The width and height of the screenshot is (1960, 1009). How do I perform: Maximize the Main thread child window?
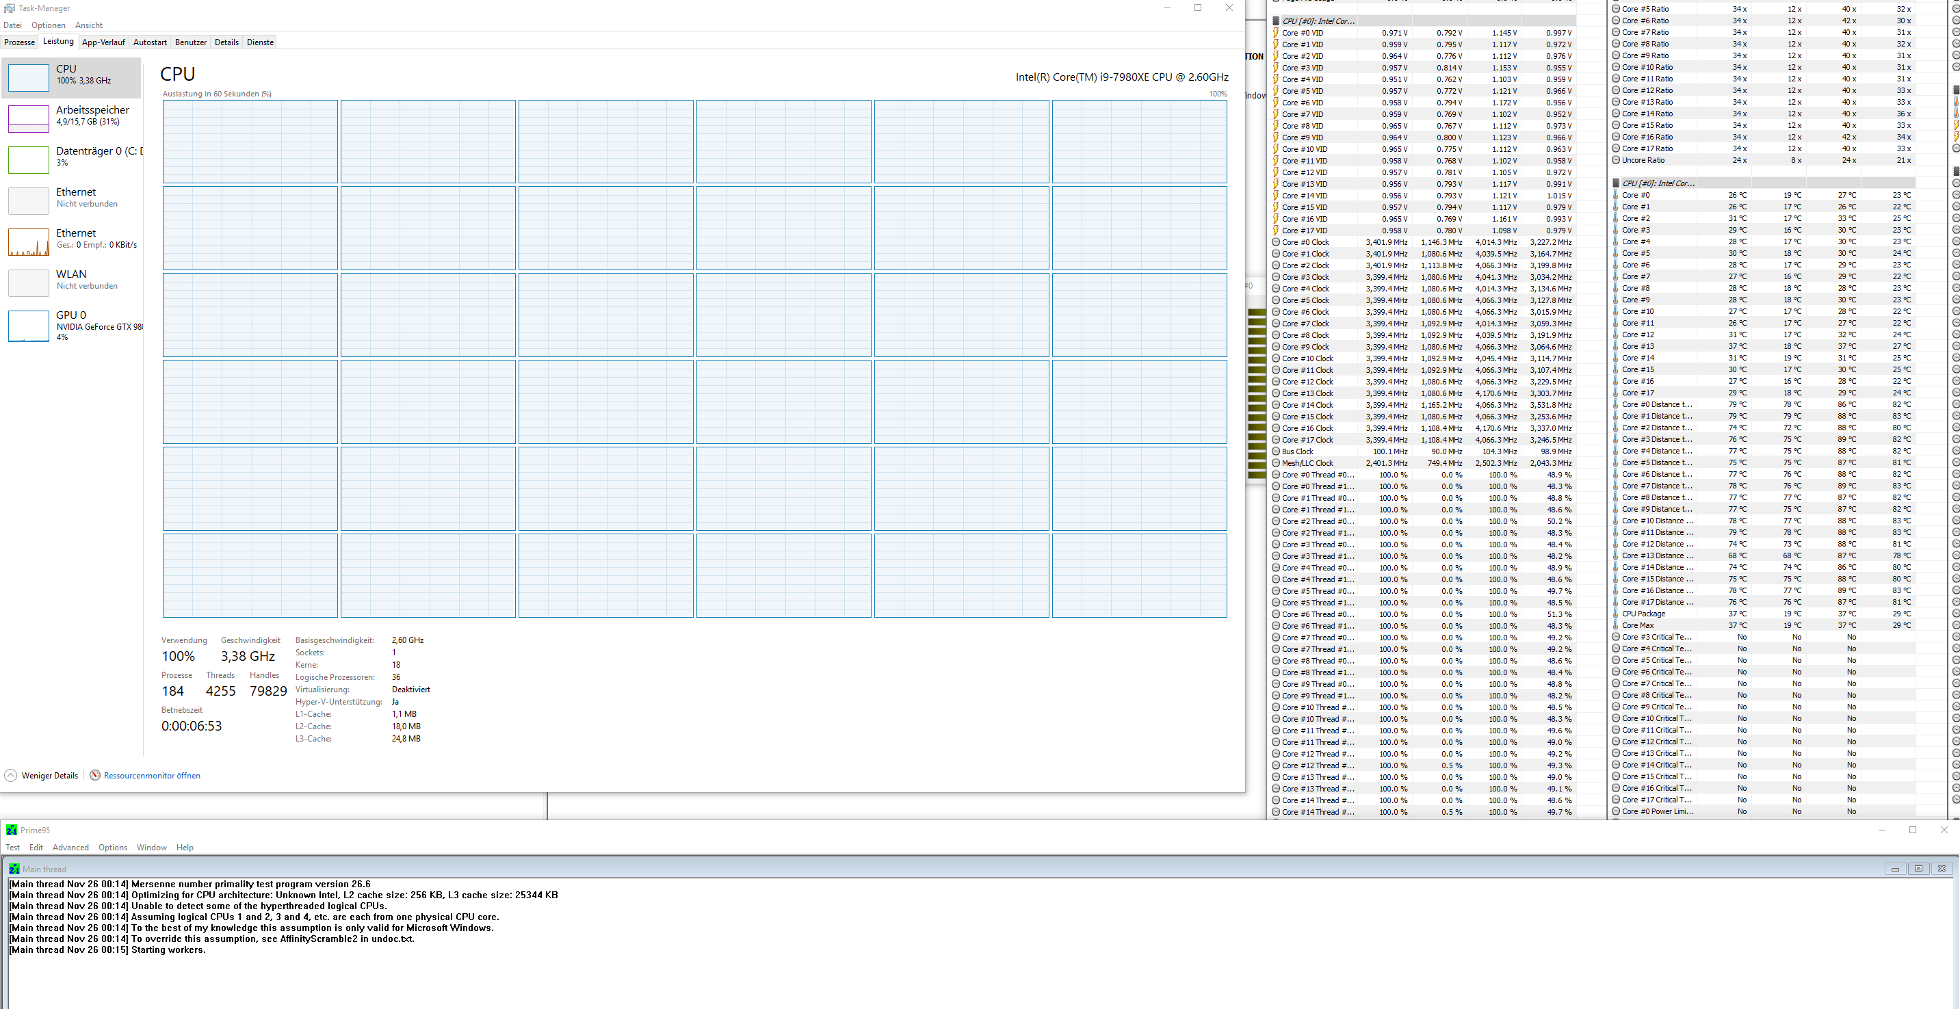click(1918, 869)
